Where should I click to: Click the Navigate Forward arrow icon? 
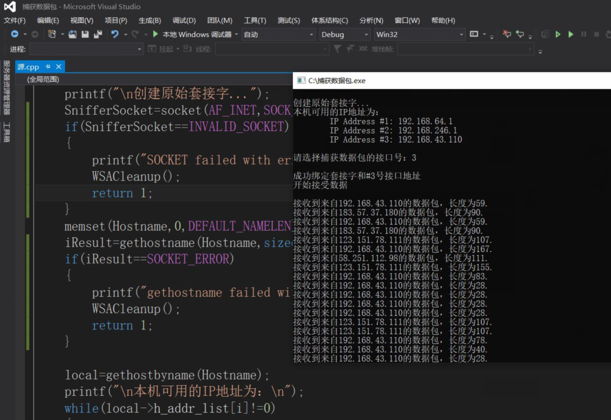click(35, 34)
